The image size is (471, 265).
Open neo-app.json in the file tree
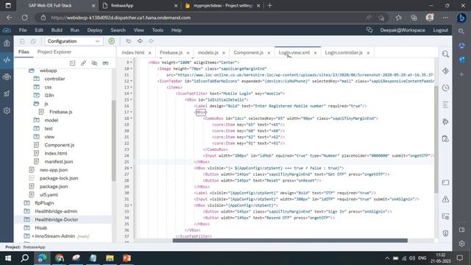pyautogui.click(x=54, y=170)
